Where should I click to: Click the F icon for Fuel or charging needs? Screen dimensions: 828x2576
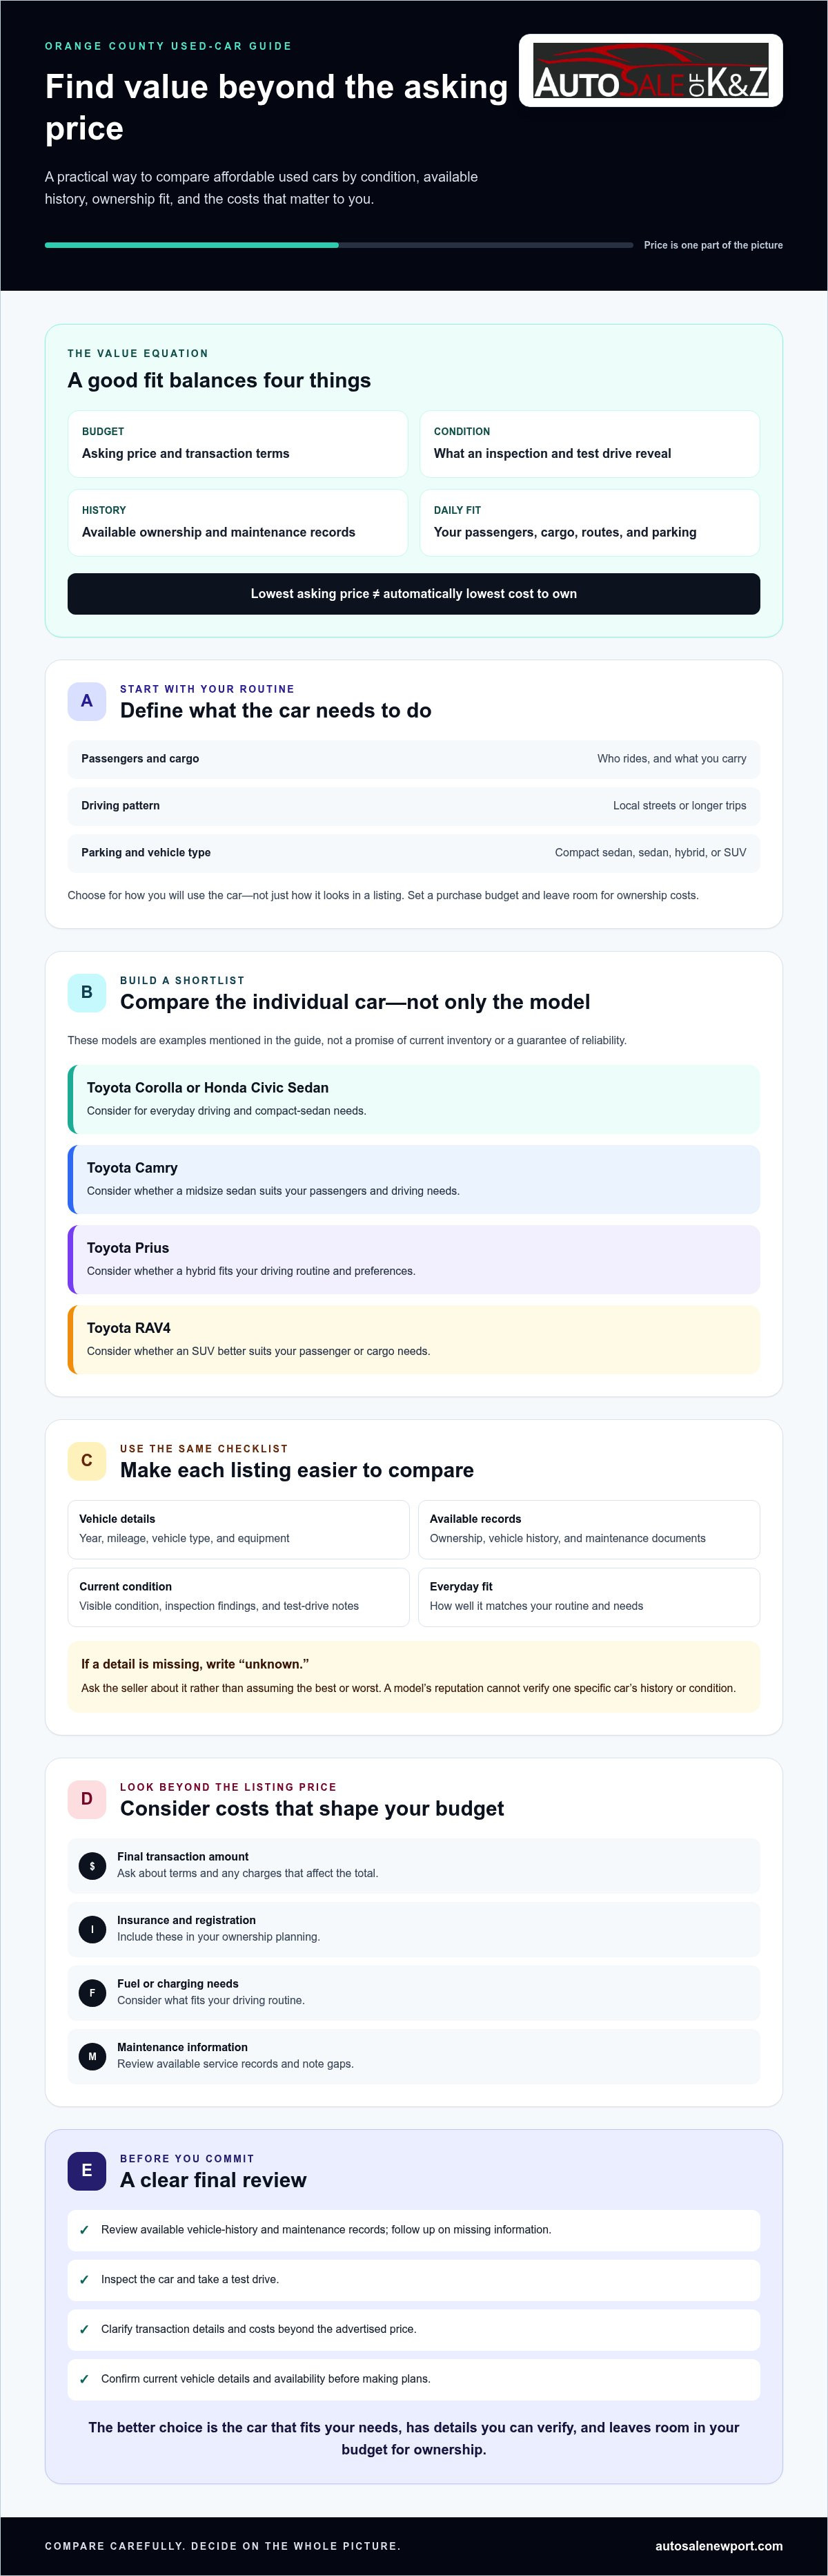pyautogui.click(x=92, y=1993)
